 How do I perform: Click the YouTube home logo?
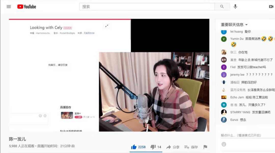pos(27,7)
